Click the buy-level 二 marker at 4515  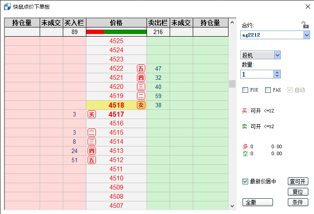[92, 132]
